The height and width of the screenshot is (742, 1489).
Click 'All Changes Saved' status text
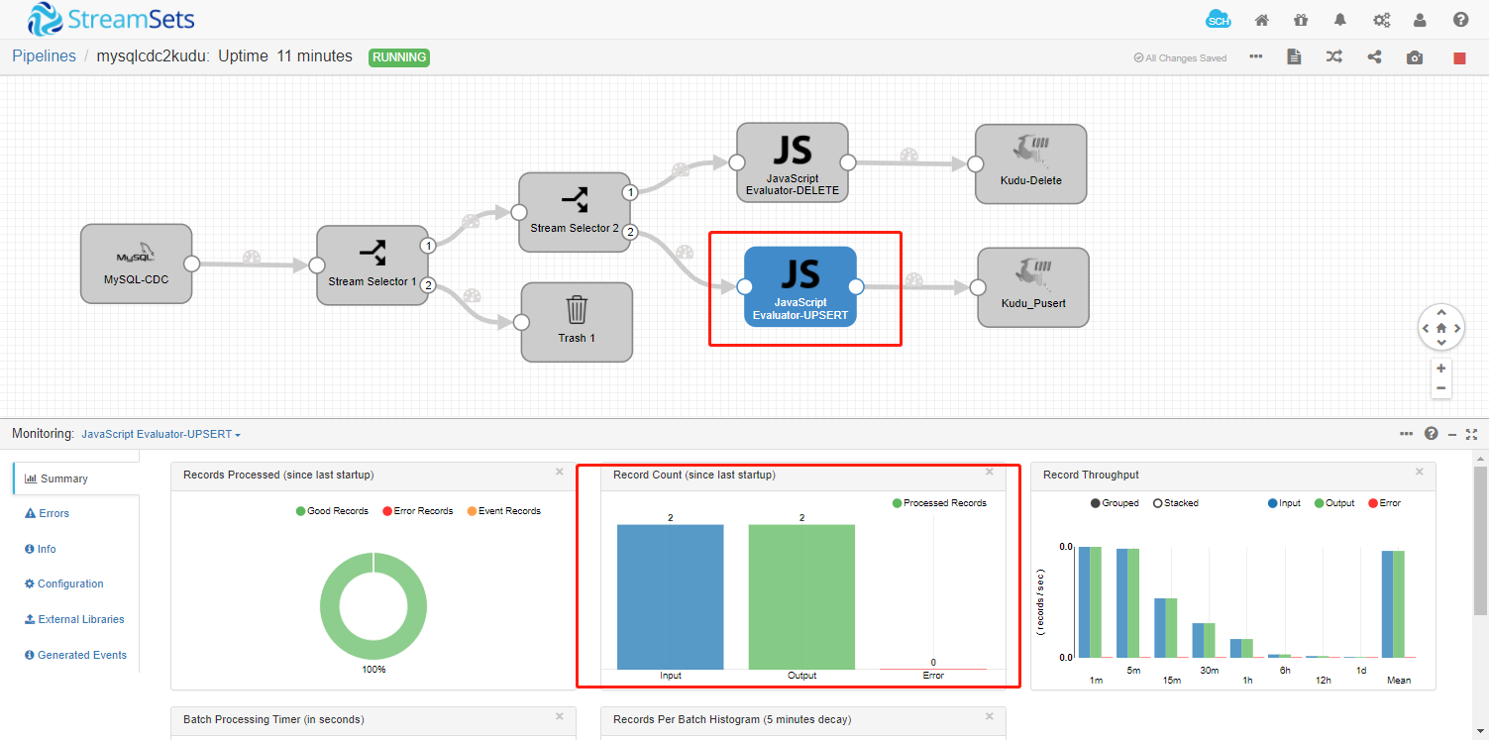pos(1180,58)
